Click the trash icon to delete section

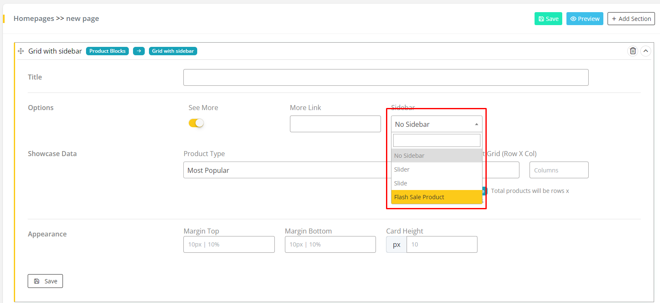633,51
